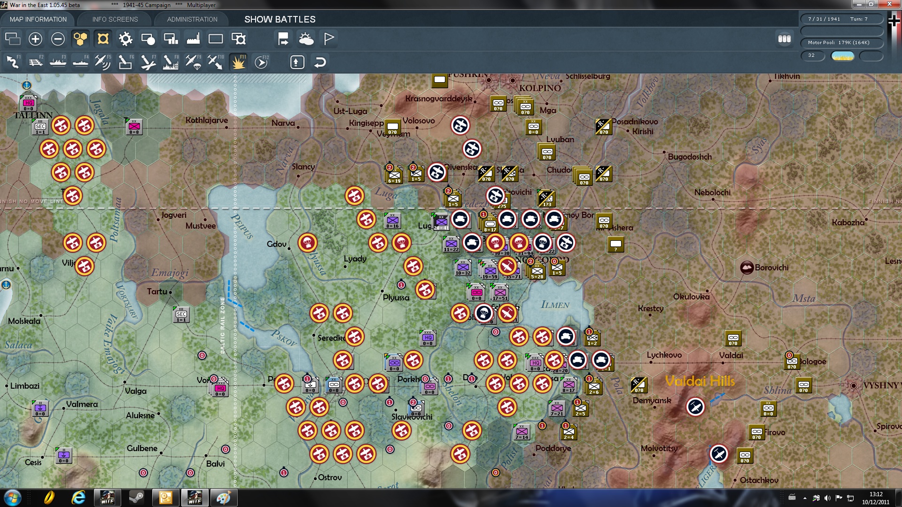902x507 pixels.
Task: Select the F7 bomb airfield mode icon
Action: click(x=148, y=62)
